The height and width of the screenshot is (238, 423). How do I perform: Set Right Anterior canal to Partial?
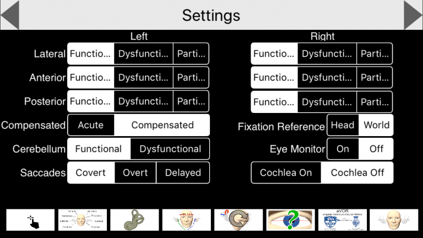pyautogui.click(x=375, y=78)
